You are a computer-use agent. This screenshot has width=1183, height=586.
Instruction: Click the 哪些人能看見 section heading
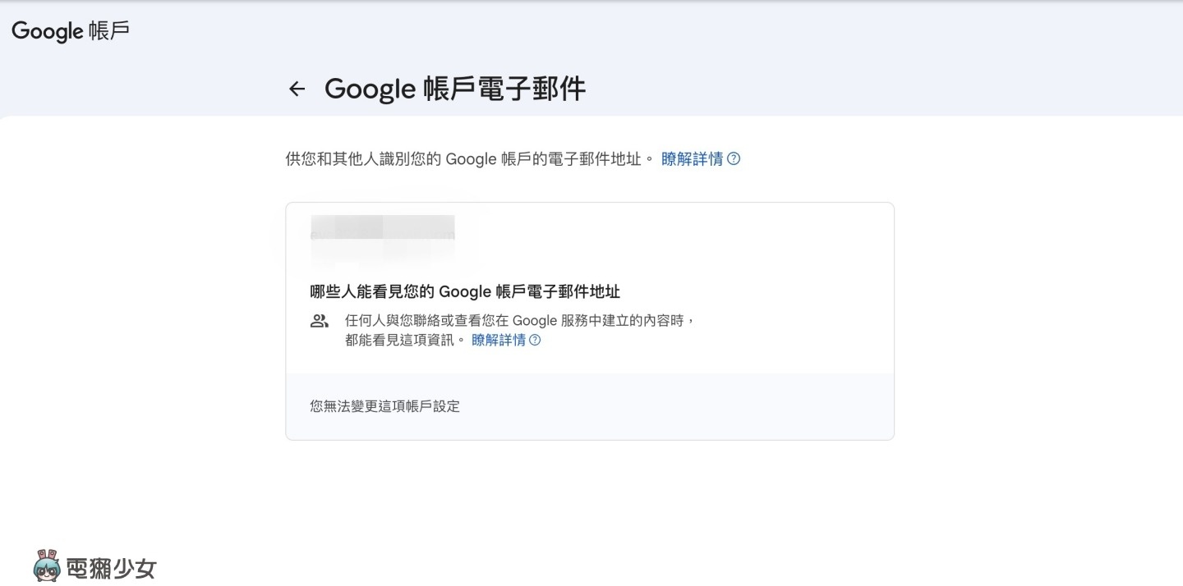[x=466, y=291]
